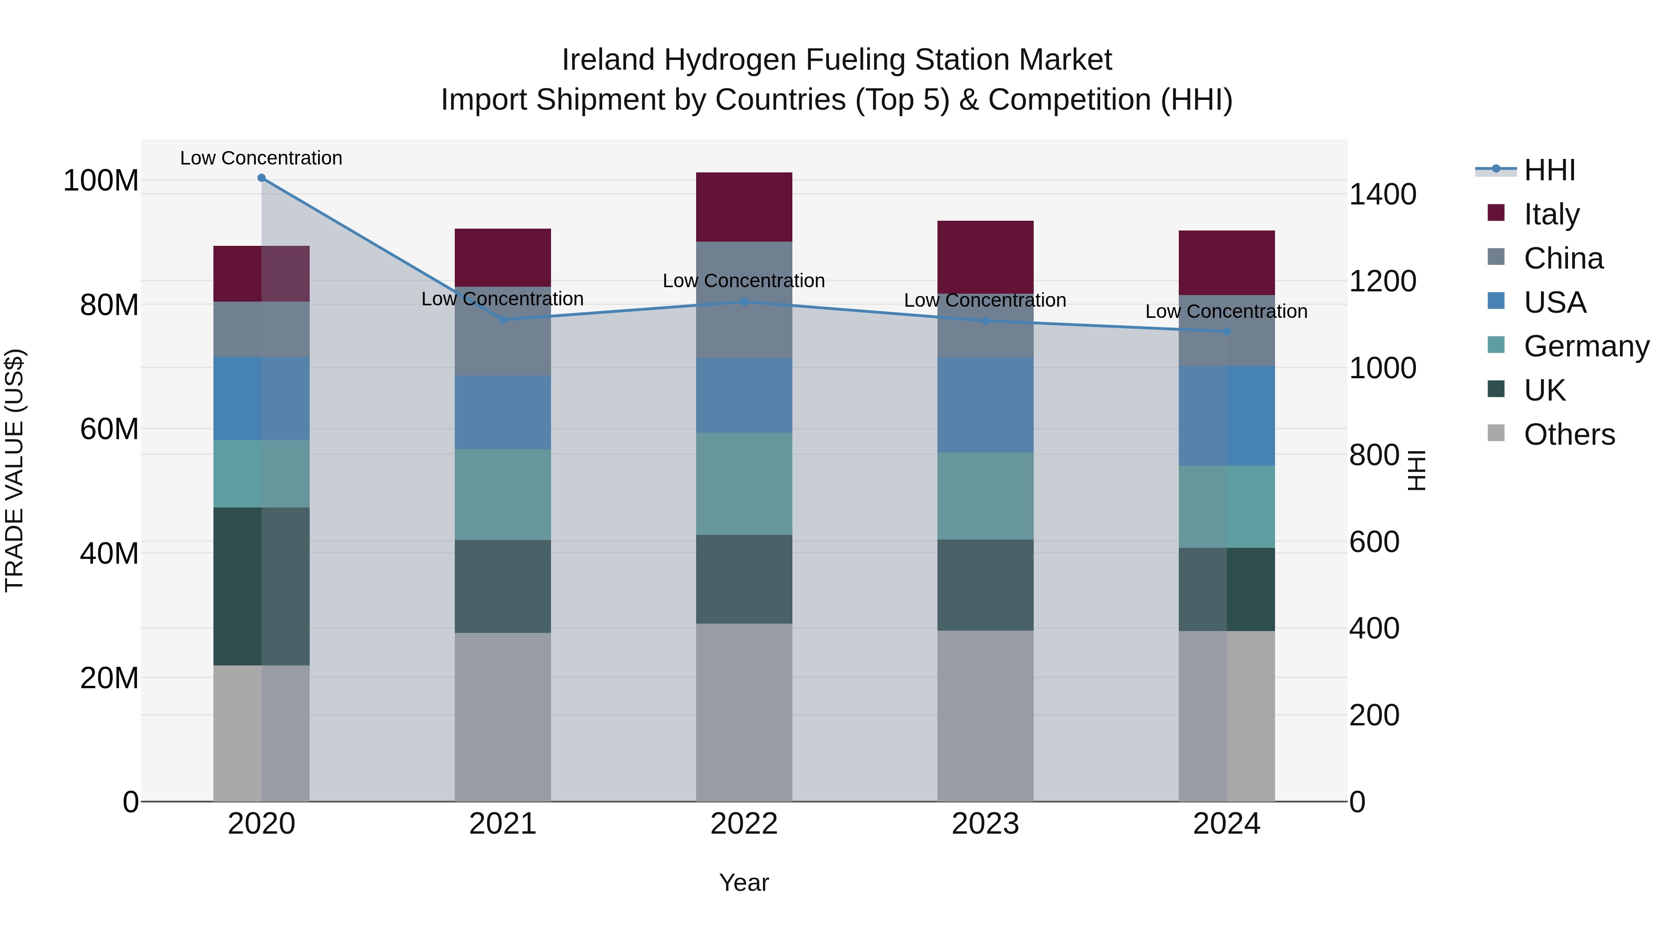This screenshot has width=1674, height=941.
Task: Click the TRADE VALUE (US$) axis title
Action: 14,470
